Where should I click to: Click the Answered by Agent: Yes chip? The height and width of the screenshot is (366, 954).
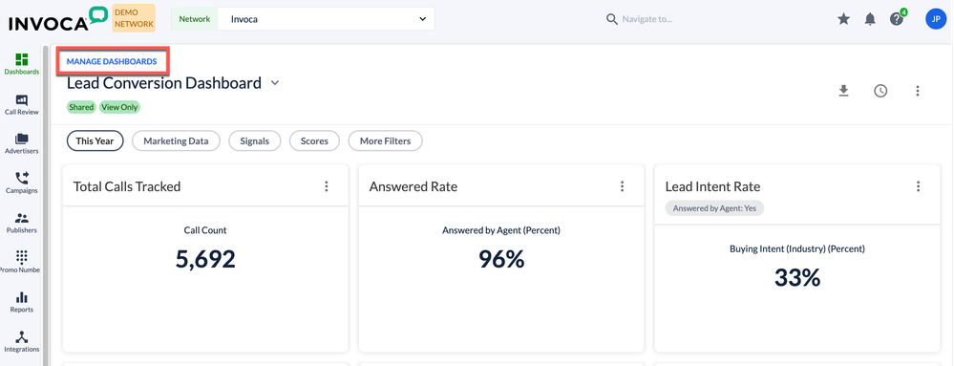714,208
